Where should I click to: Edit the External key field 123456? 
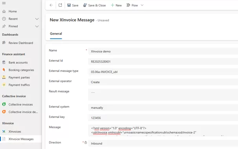[x=163, y=118]
